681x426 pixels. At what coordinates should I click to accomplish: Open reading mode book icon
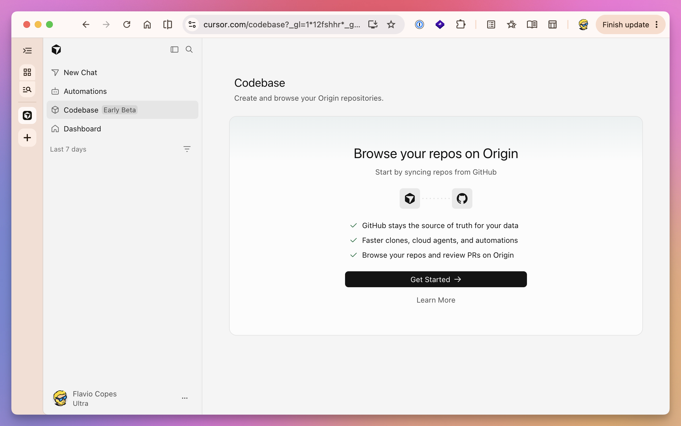point(532,25)
